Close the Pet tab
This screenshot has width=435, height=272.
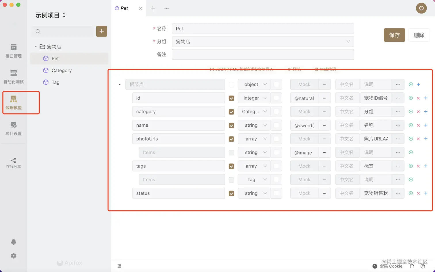click(x=141, y=8)
